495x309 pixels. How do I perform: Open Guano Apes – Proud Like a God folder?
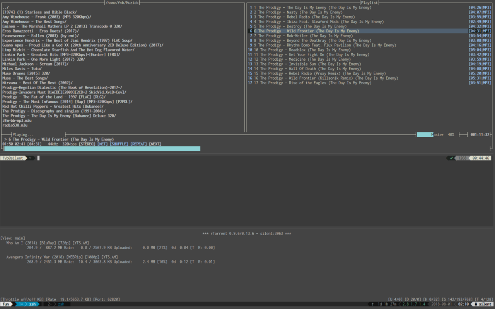83,45
